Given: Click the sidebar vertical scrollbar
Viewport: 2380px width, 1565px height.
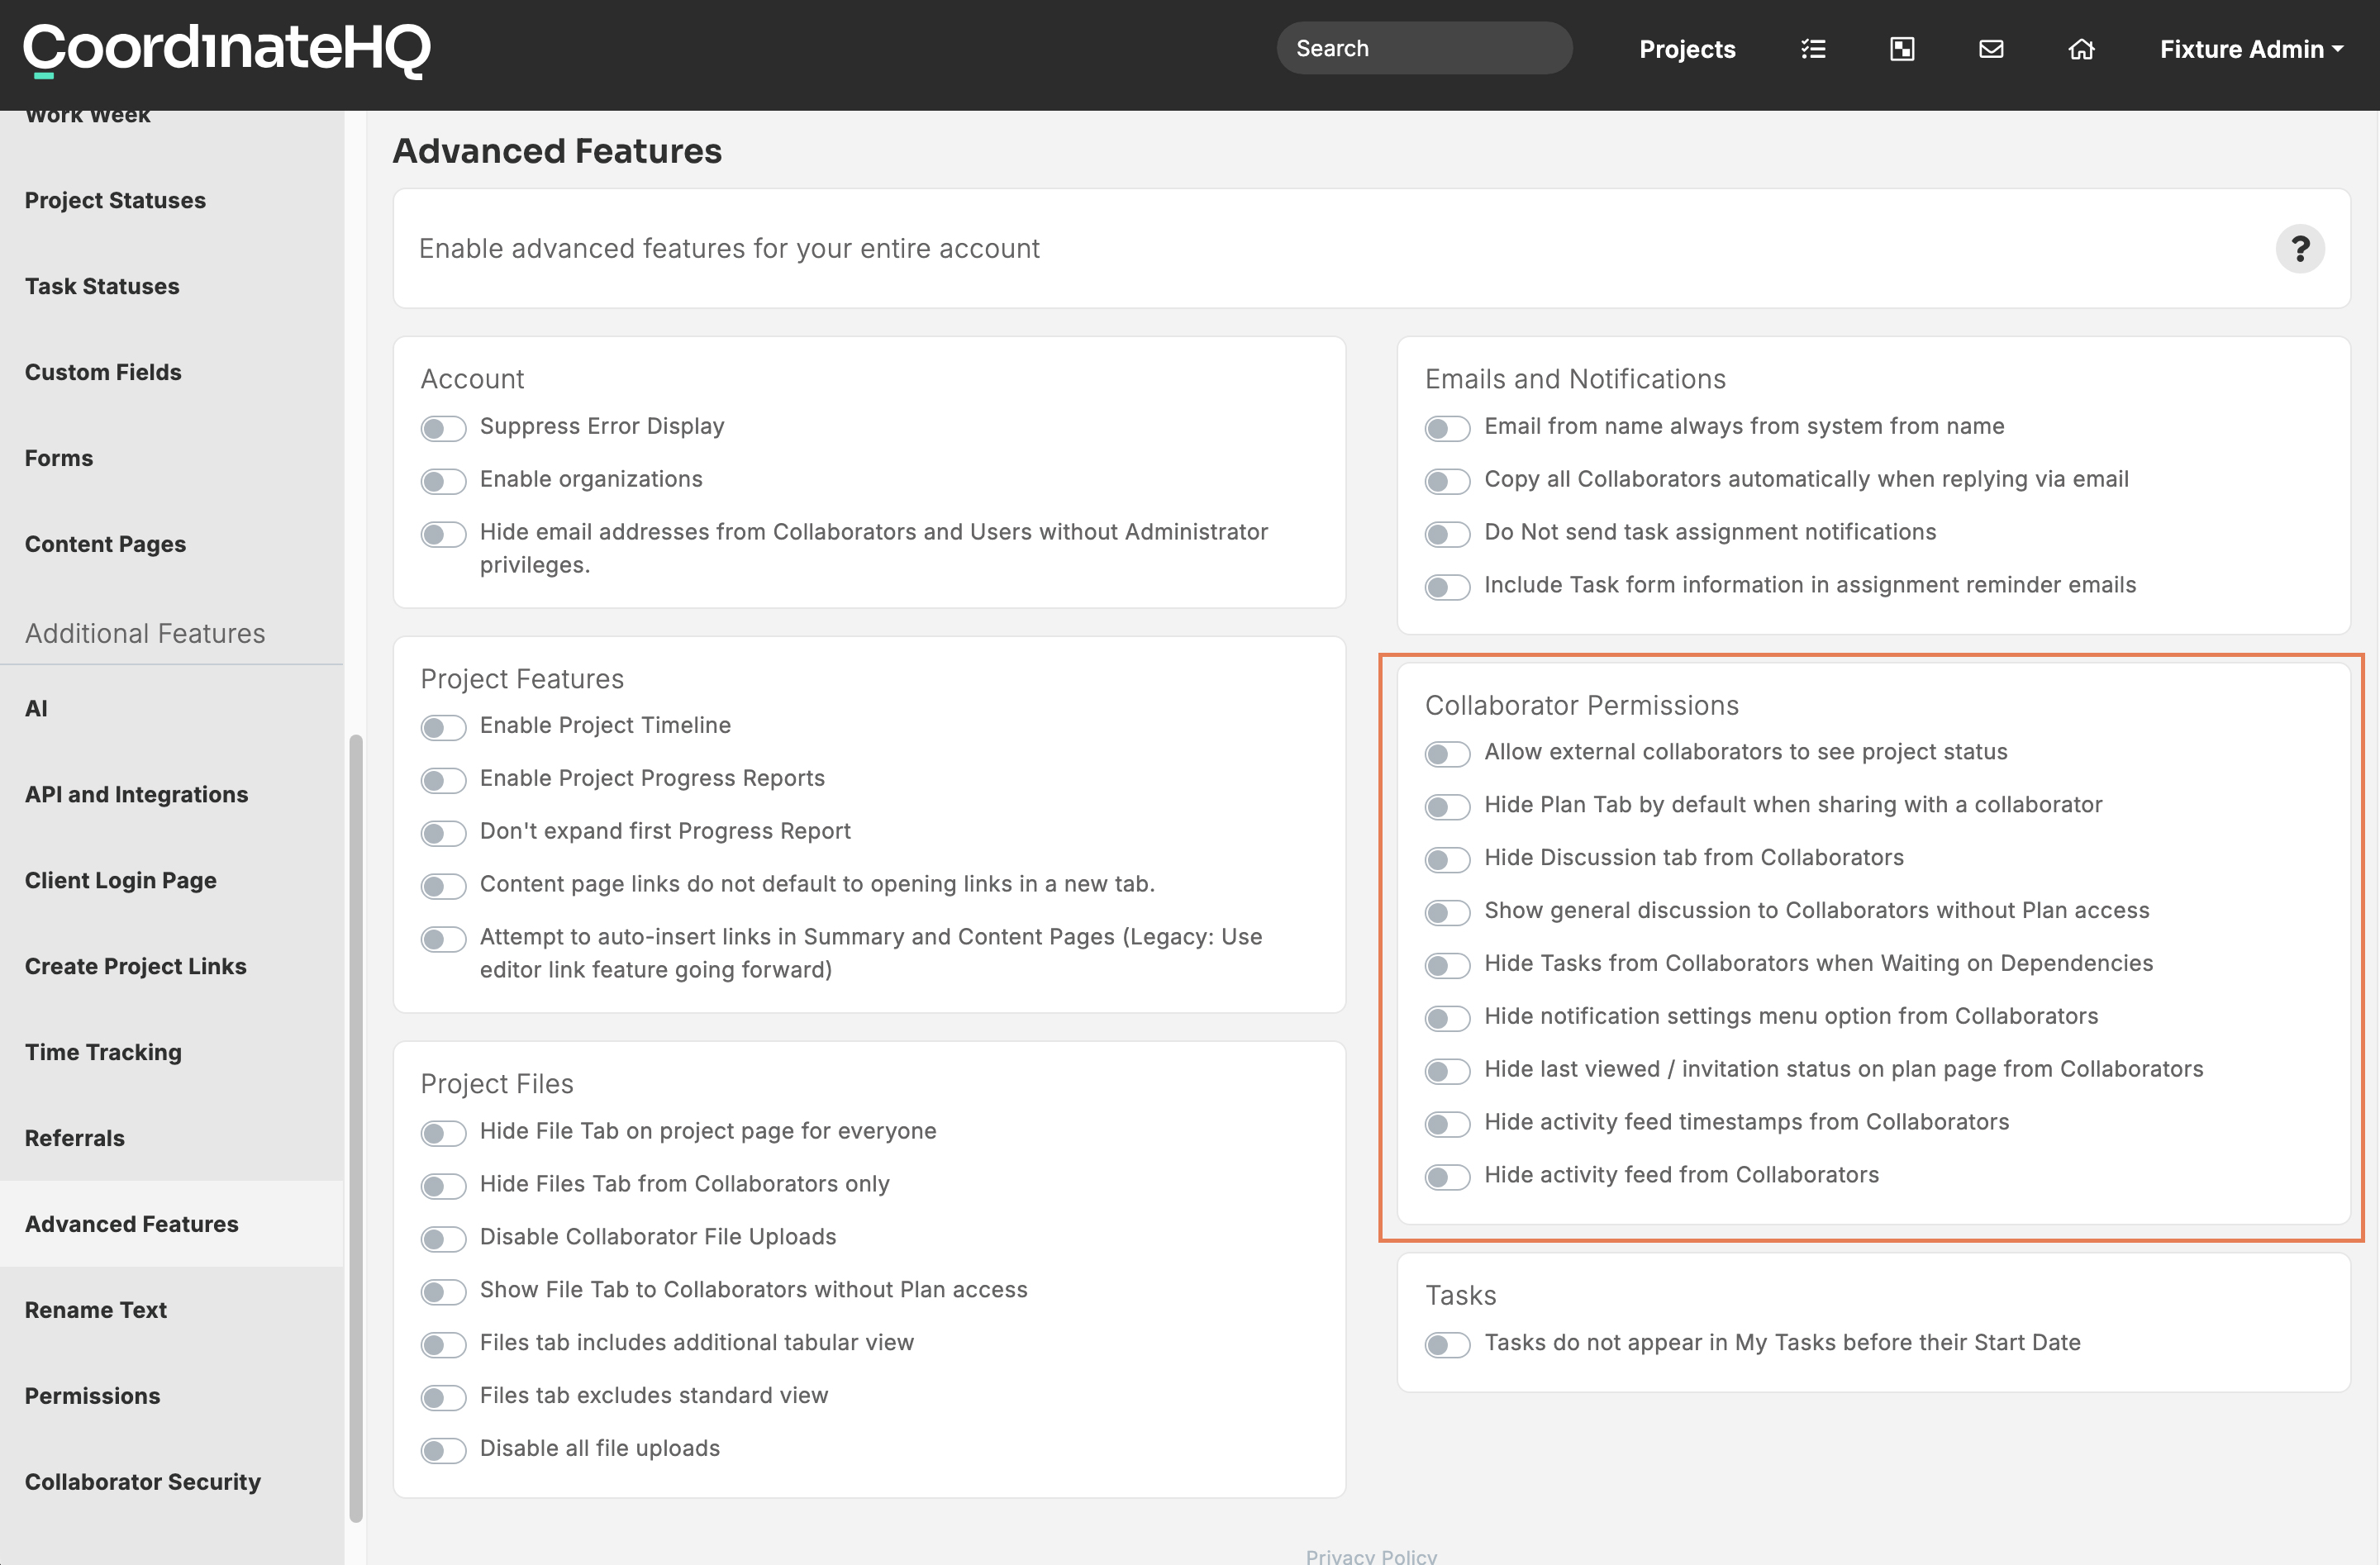Looking at the screenshot, I should point(355,1128).
